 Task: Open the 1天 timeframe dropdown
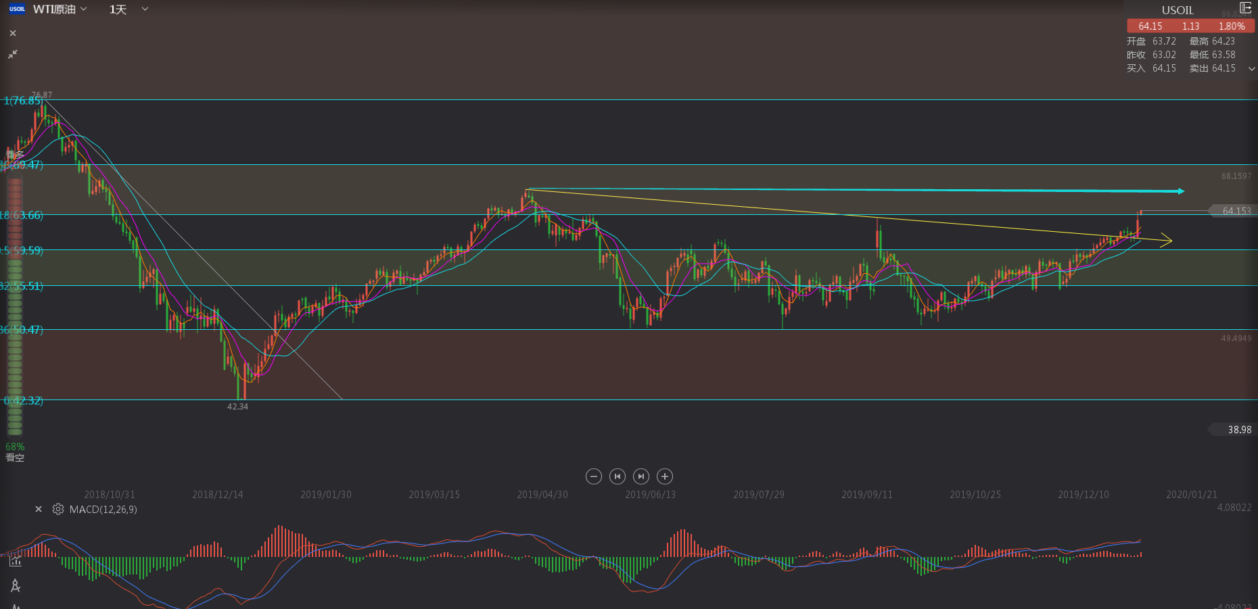pos(129,9)
